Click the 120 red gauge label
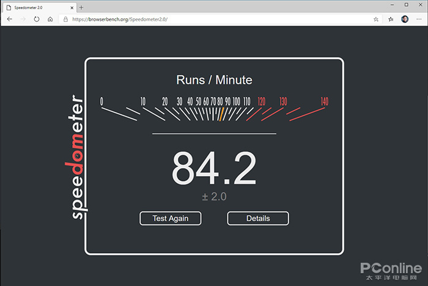The height and width of the screenshot is (286, 428). (x=262, y=101)
